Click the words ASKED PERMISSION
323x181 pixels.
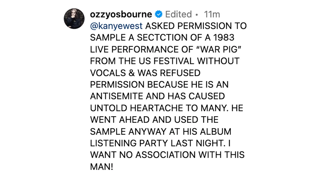pyautogui.click(x=194, y=27)
